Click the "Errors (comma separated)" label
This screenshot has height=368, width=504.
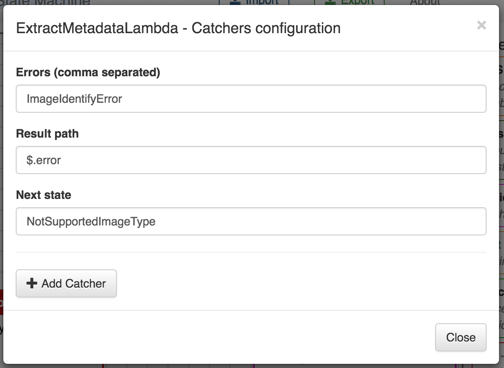coord(88,73)
